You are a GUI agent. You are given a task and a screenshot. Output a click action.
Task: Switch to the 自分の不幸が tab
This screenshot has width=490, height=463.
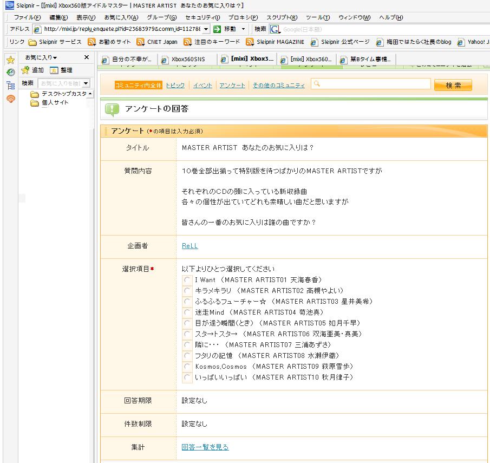pyautogui.click(x=127, y=59)
